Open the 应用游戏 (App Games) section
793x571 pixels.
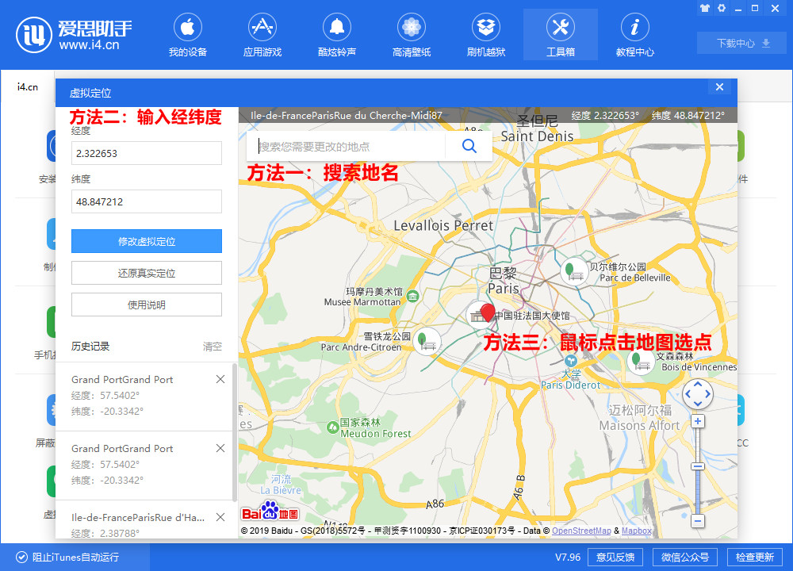pos(262,34)
